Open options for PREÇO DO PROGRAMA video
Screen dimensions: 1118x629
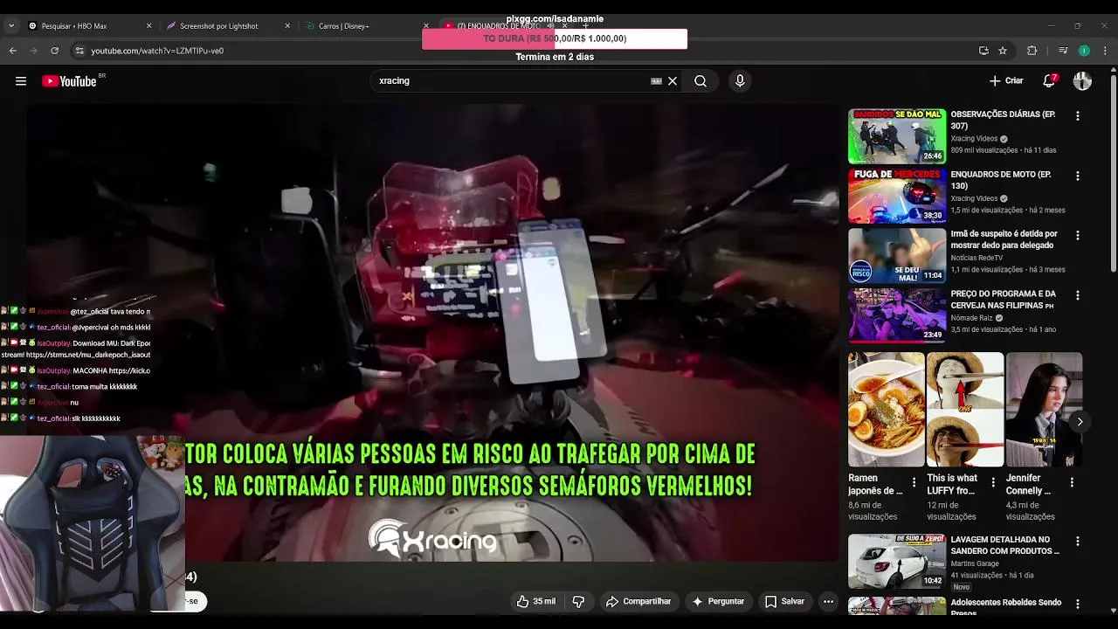1077,295
